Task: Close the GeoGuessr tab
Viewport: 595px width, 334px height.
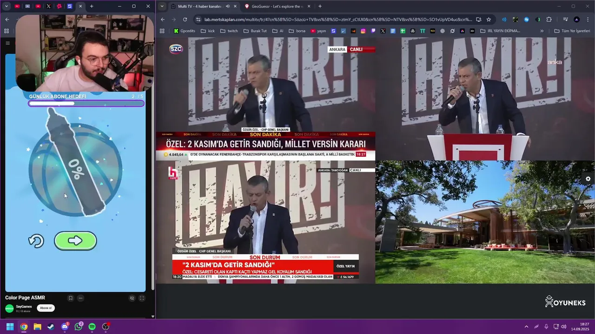Action: pyautogui.click(x=309, y=6)
